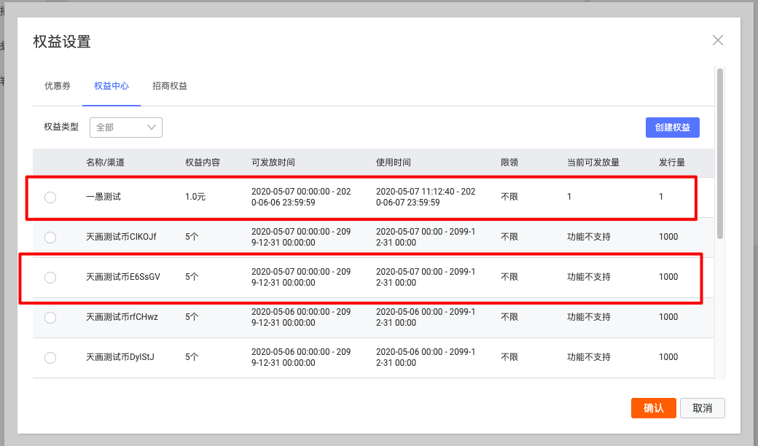This screenshot has height=446, width=758.
Task: Click the 发行量 column header
Action: click(x=671, y=163)
